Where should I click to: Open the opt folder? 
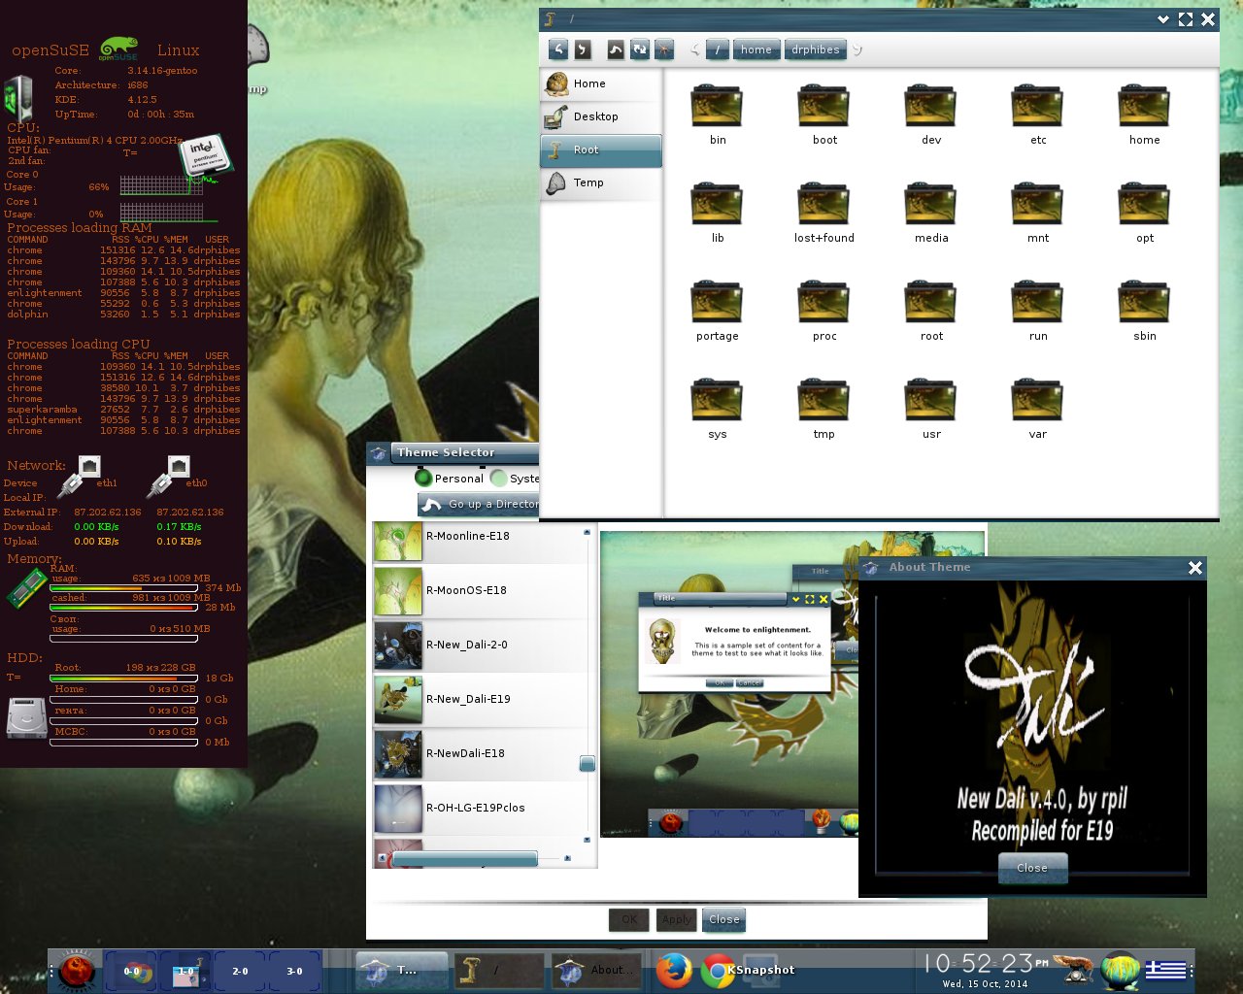tap(1145, 213)
